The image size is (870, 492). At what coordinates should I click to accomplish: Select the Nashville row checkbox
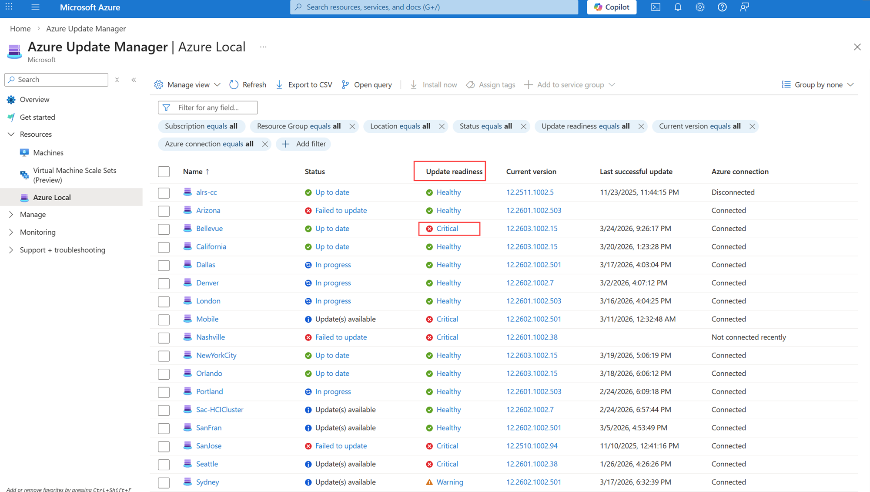pos(164,338)
